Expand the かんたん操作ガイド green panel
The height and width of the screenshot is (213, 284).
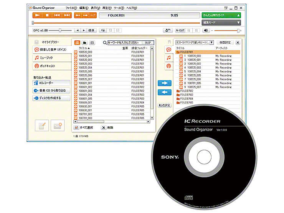[221, 15]
